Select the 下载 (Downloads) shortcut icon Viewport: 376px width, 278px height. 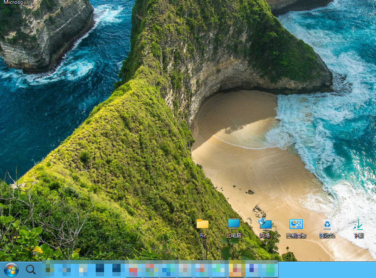pyautogui.click(x=358, y=224)
